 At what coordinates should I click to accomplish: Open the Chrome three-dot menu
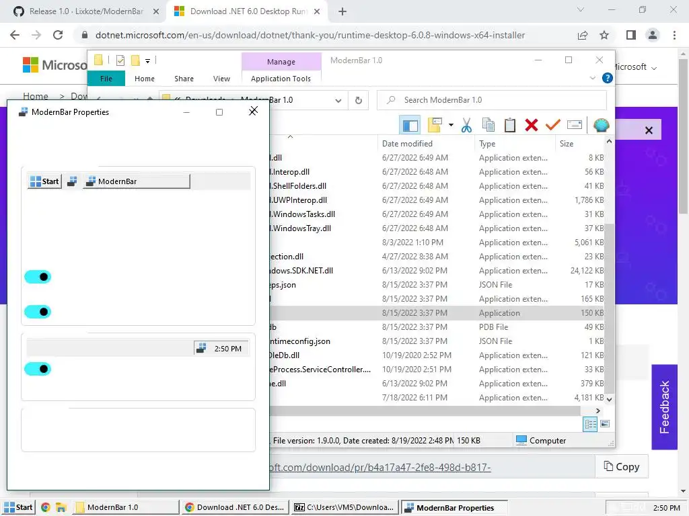pos(674,35)
